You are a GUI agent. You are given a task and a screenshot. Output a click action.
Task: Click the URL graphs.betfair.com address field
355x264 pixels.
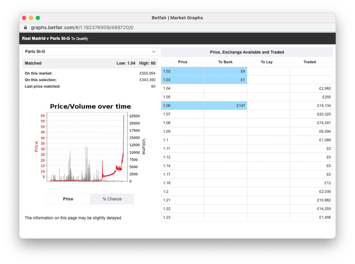point(82,28)
